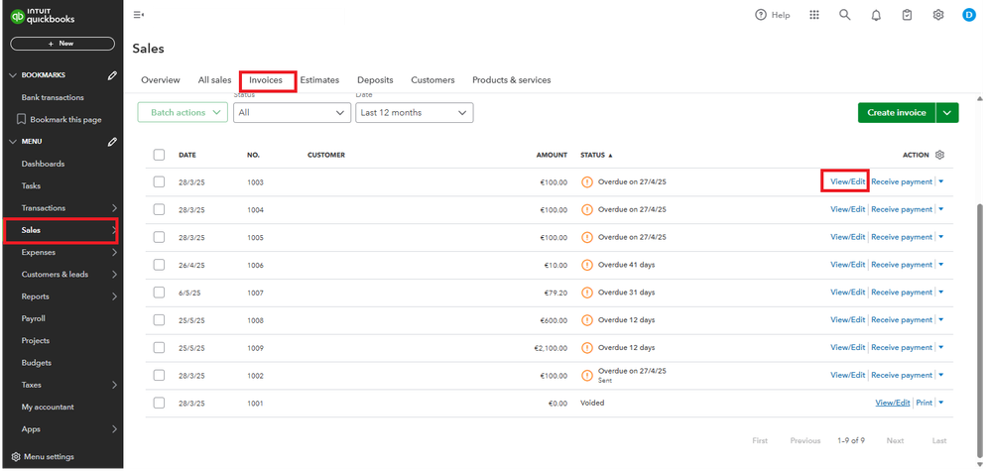The width and height of the screenshot is (990, 471).
Task: Click Print for invoice 1001
Action: click(x=924, y=403)
